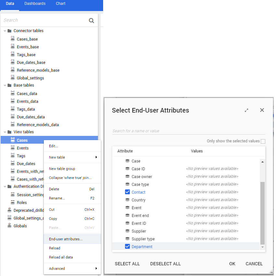Choose Reload from the context menu
This screenshot has height=276, width=276.
72,248
